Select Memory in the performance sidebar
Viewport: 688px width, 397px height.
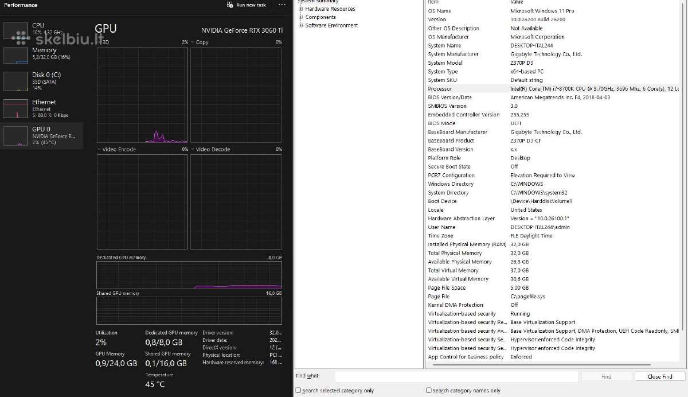[x=41, y=55]
